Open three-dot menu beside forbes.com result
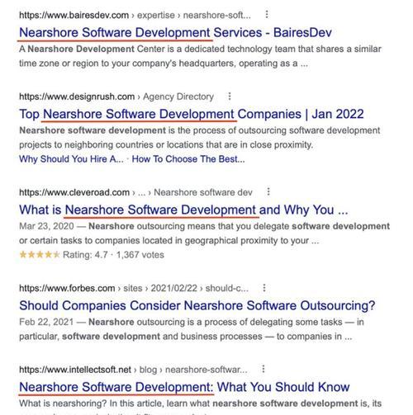Screen dimensions: 413x415 pyautogui.click(x=264, y=288)
